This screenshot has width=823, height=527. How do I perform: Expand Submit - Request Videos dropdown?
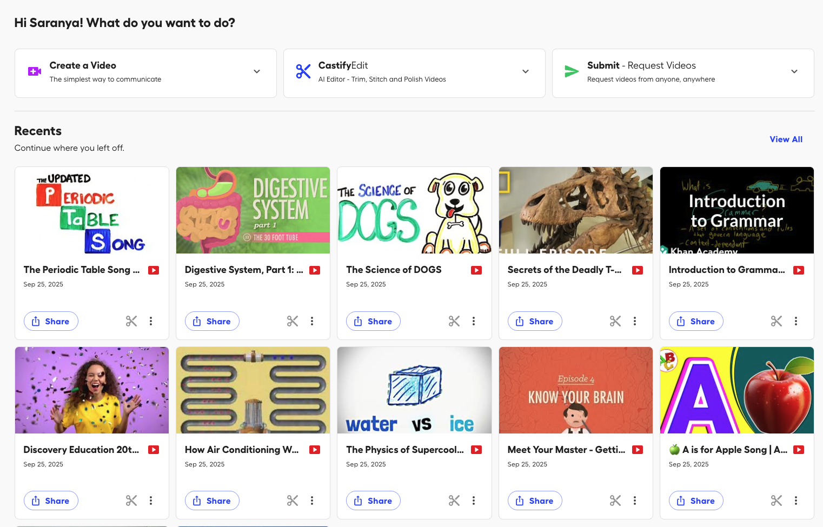click(794, 71)
